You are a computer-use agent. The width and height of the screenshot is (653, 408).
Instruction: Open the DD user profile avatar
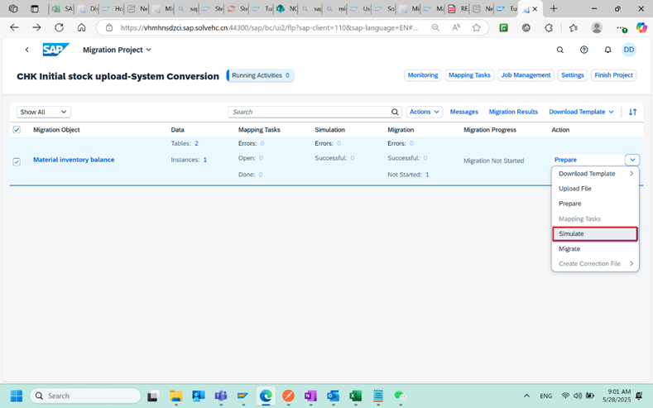629,50
